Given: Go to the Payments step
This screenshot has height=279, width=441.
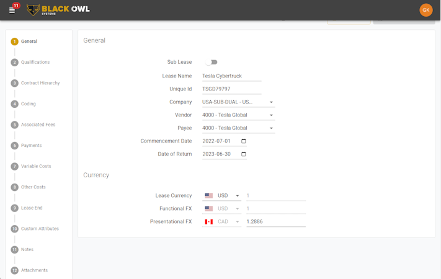Looking at the screenshot, I should click(32, 146).
